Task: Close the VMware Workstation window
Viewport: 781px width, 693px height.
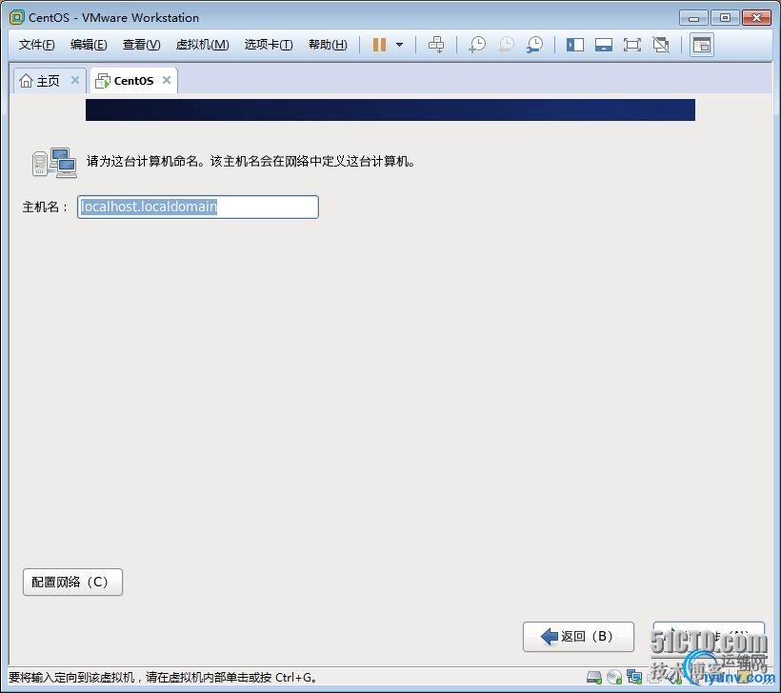Action: pos(756,18)
